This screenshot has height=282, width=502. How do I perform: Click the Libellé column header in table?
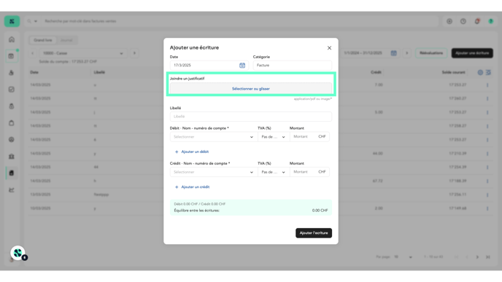tap(99, 73)
